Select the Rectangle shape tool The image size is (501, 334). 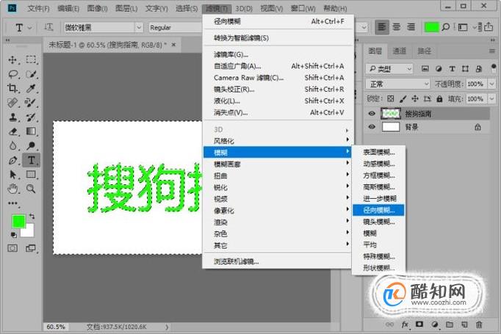pos(31,175)
